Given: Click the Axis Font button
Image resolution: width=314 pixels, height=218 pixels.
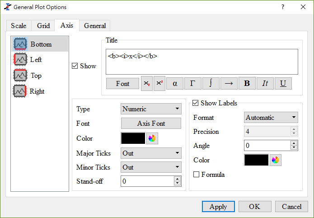Looking at the screenshot, I should tap(151, 123).
